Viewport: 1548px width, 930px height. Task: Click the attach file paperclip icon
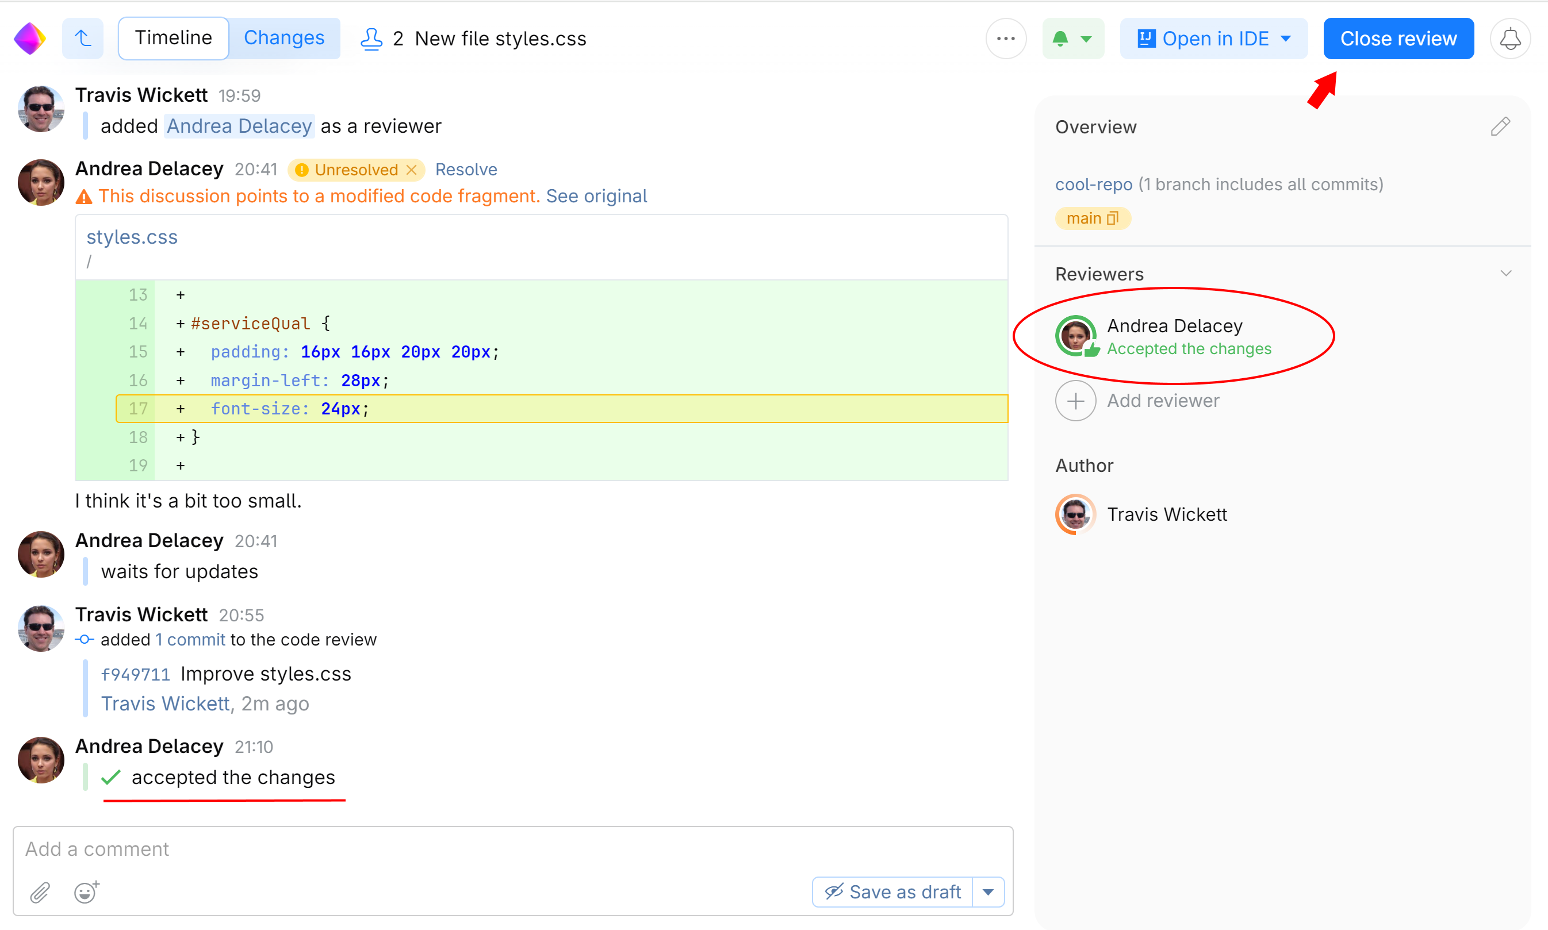(x=40, y=893)
